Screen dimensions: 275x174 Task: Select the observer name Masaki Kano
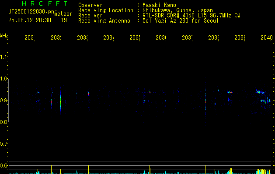click(159, 5)
